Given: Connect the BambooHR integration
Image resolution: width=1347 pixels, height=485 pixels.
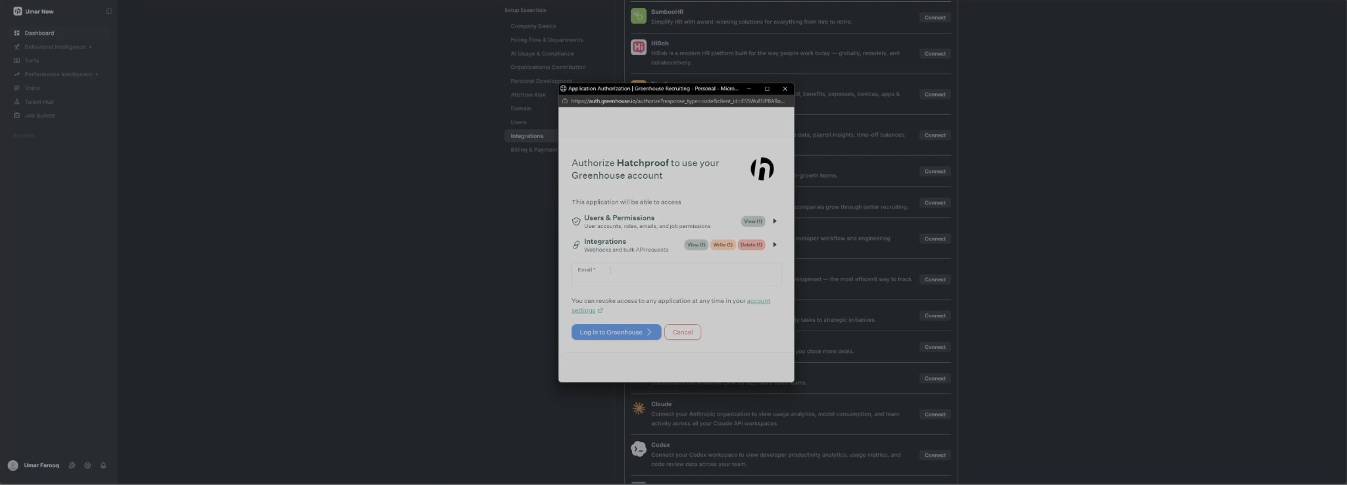Looking at the screenshot, I should [x=935, y=18].
